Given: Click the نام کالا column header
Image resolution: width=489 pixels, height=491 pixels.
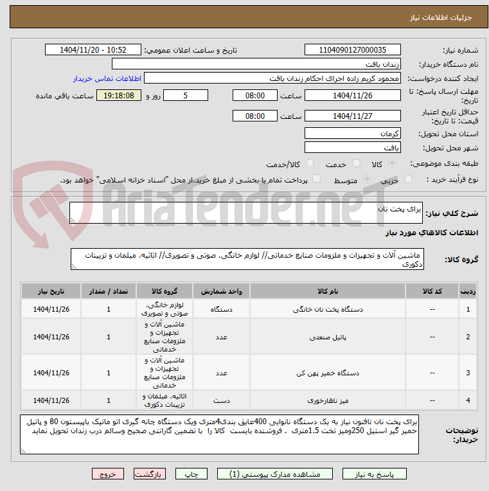Looking at the screenshot, I should [x=328, y=291].
